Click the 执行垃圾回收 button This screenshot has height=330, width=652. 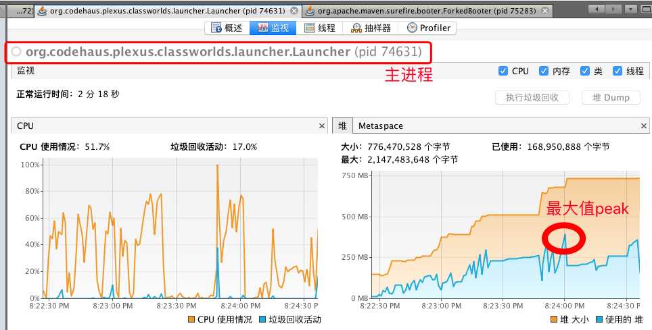pos(532,98)
